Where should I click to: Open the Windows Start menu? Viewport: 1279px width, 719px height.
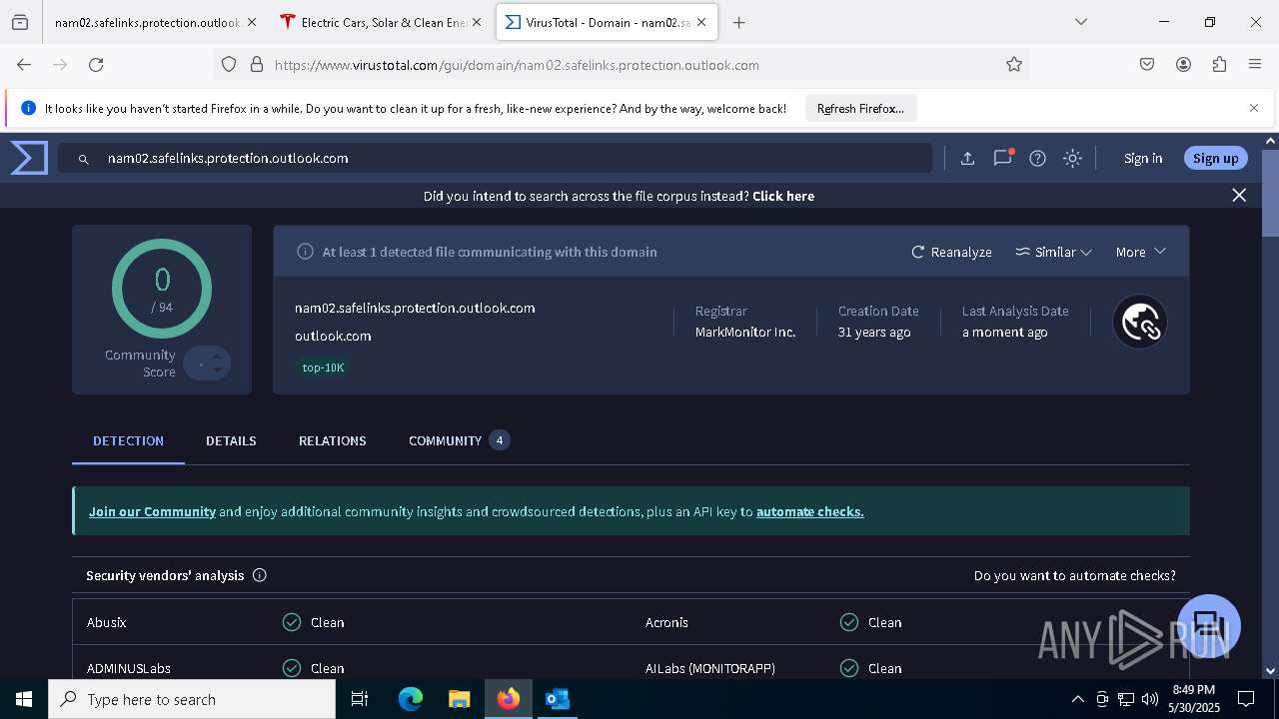pos(24,699)
